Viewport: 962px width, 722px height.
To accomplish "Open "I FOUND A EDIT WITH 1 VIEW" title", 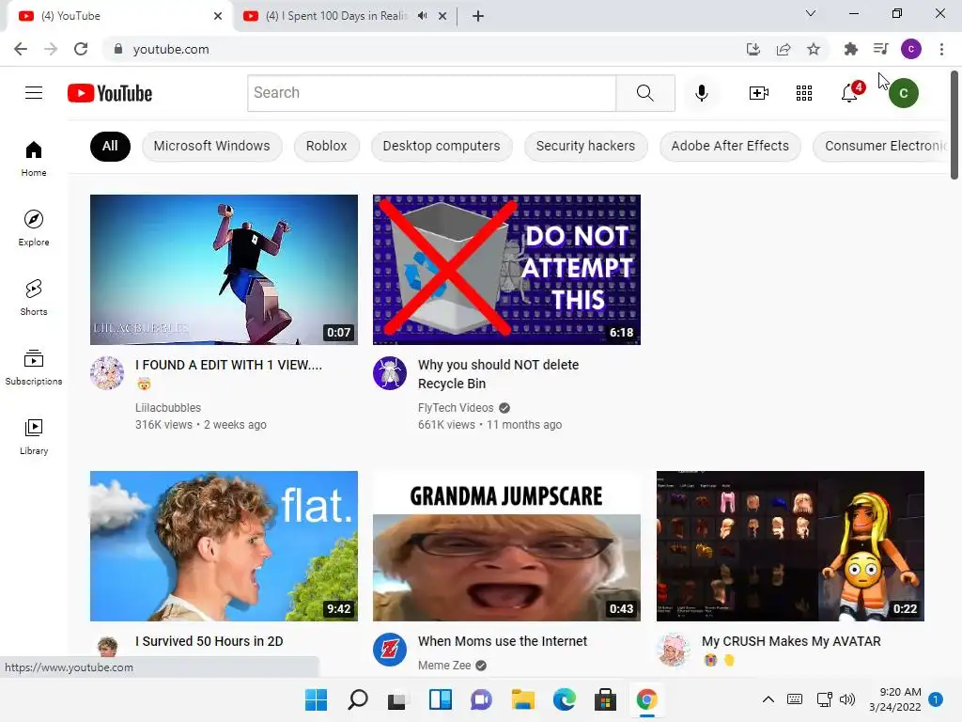I will click(x=229, y=365).
